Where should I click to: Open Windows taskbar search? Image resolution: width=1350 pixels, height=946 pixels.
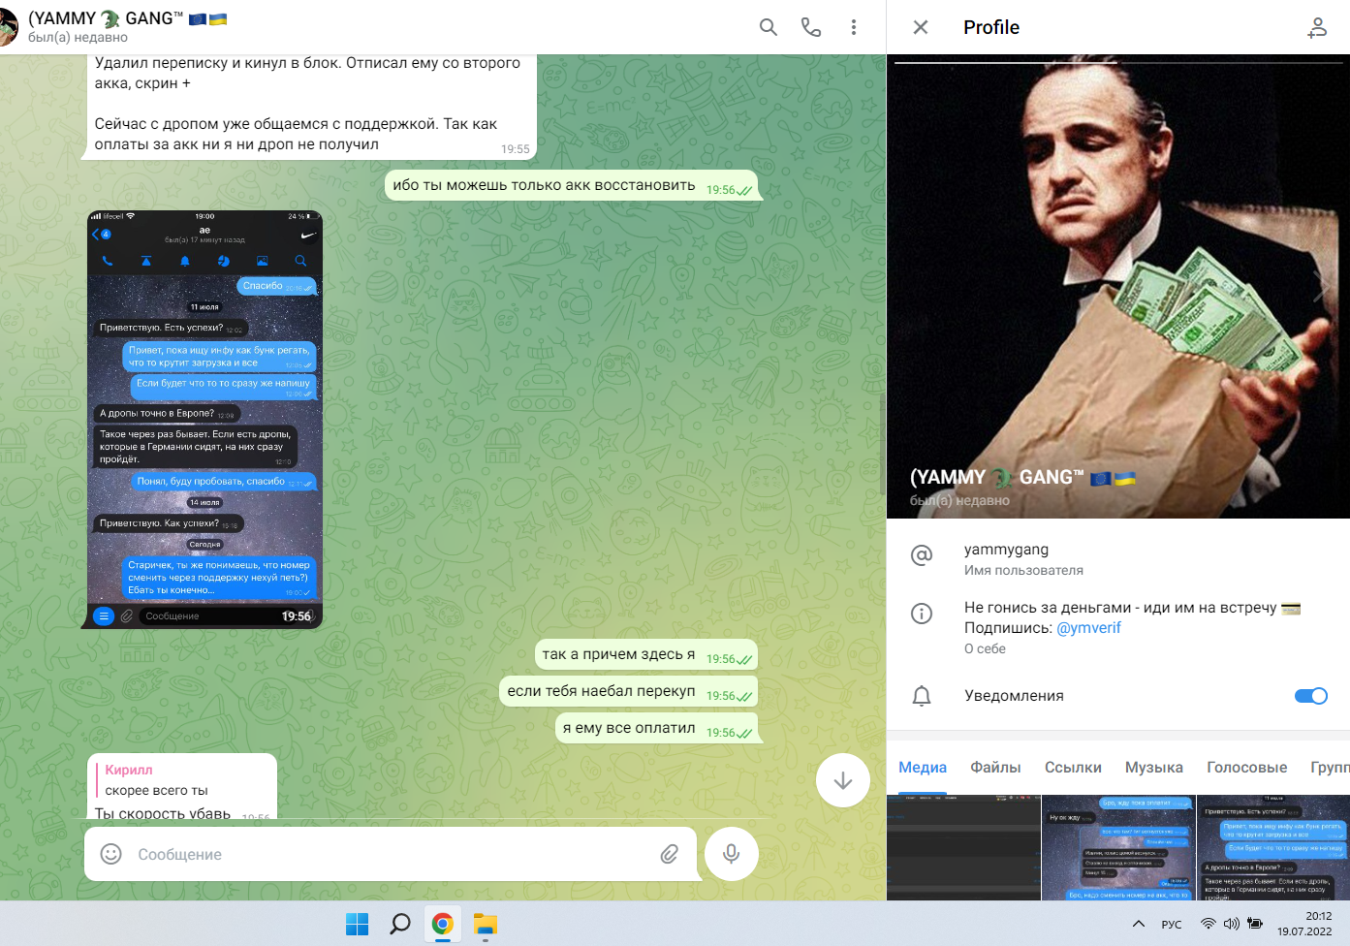pyautogui.click(x=399, y=925)
